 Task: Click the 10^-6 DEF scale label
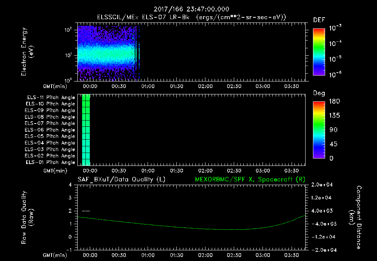tap(335, 74)
